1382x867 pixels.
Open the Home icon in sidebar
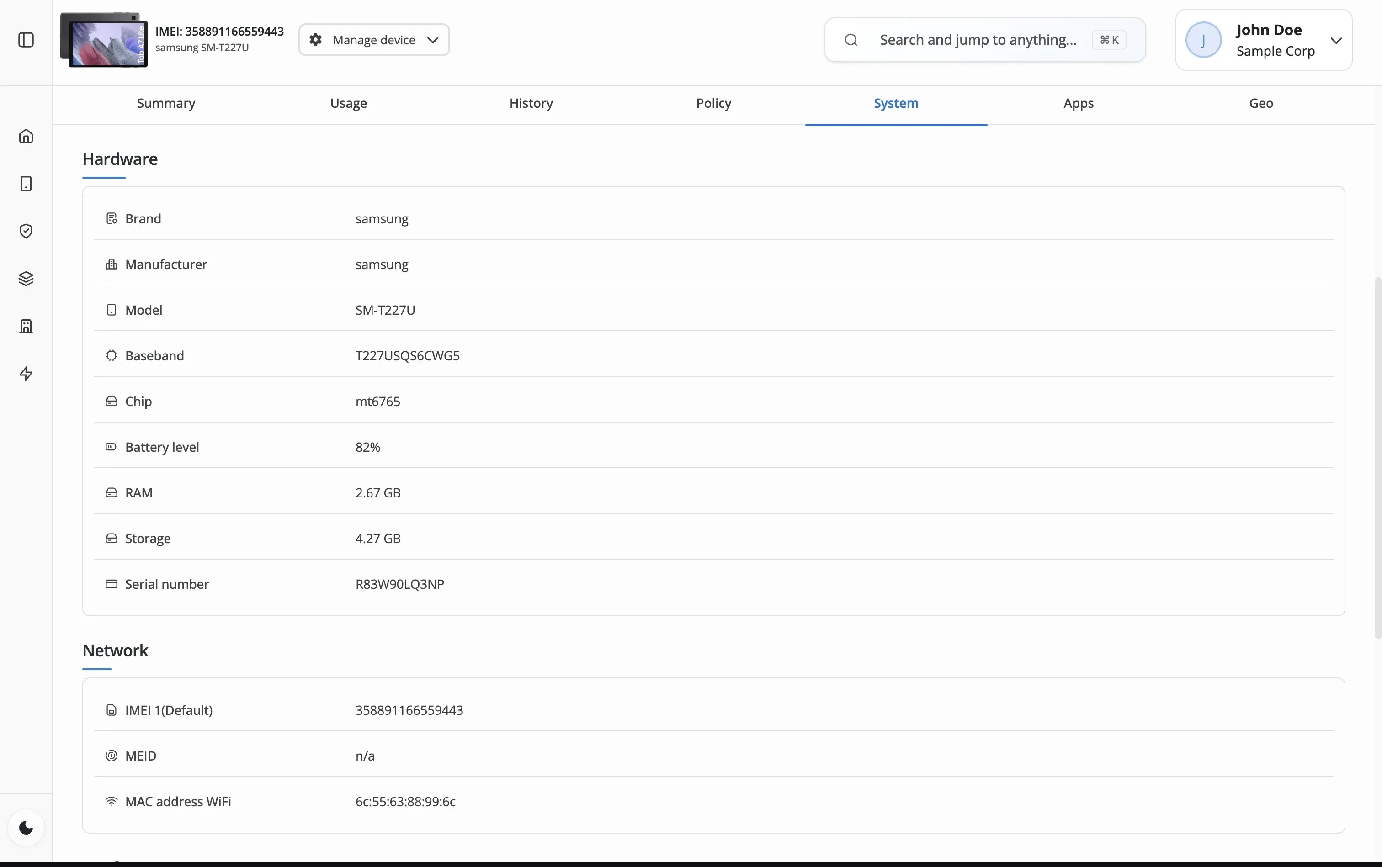pos(26,136)
